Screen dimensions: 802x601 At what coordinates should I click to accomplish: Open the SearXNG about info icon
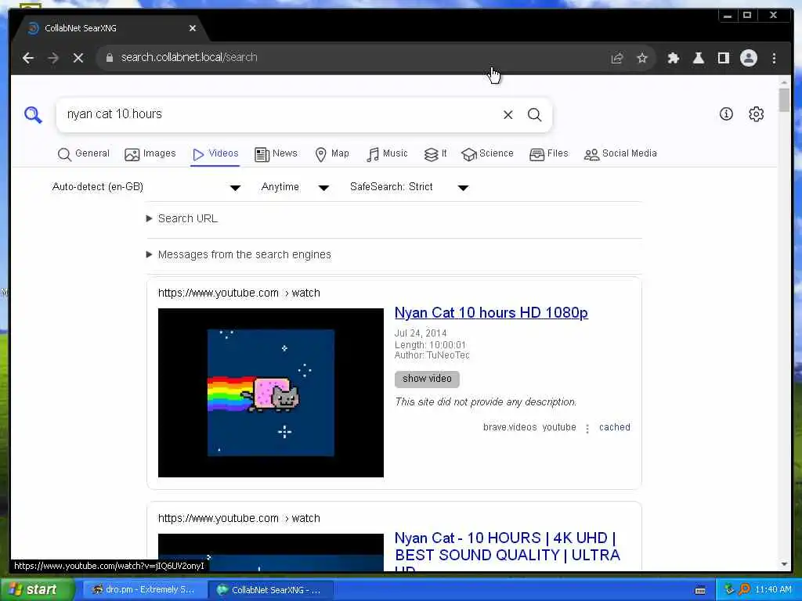coord(726,114)
